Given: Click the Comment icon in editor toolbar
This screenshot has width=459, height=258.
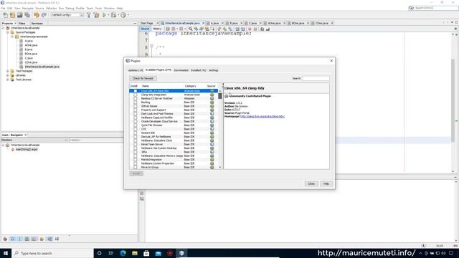Looking at the screenshot, I should (x=262, y=29).
